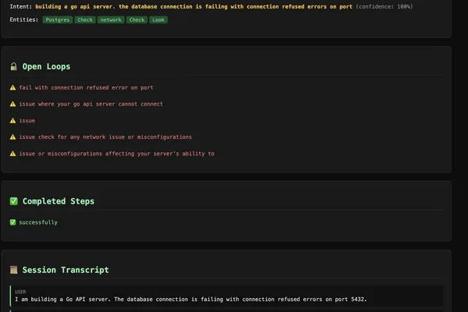Click the yellow intent text about go api server
Viewport: 468px width, 312px height.
[x=193, y=6]
